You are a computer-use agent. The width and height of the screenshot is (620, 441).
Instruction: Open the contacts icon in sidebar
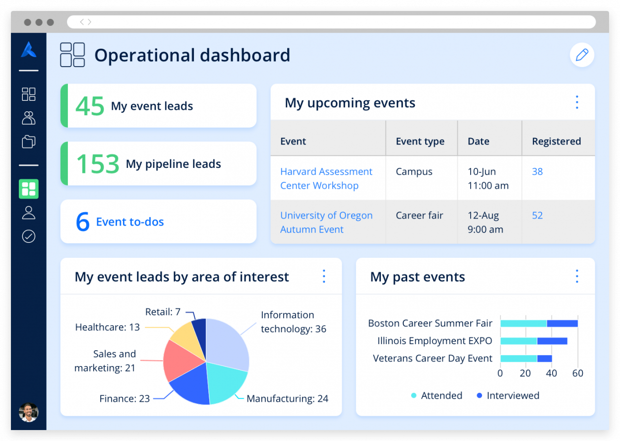click(x=28, y=118)
